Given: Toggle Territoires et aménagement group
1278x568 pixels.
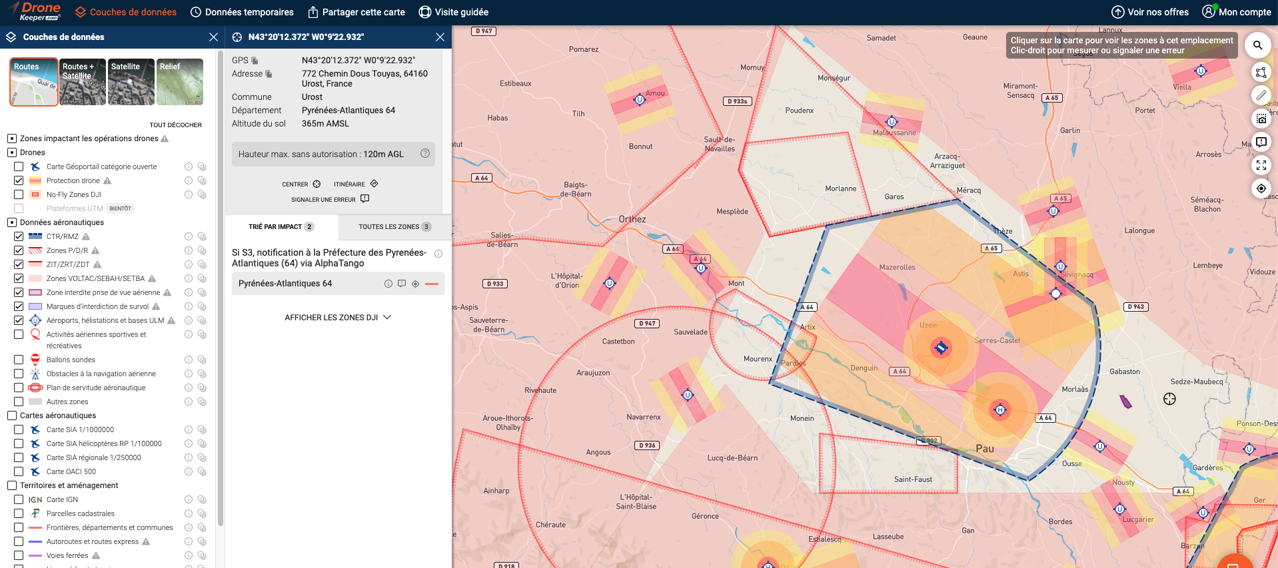Looking at the screenshot, I should coord(11,485).
